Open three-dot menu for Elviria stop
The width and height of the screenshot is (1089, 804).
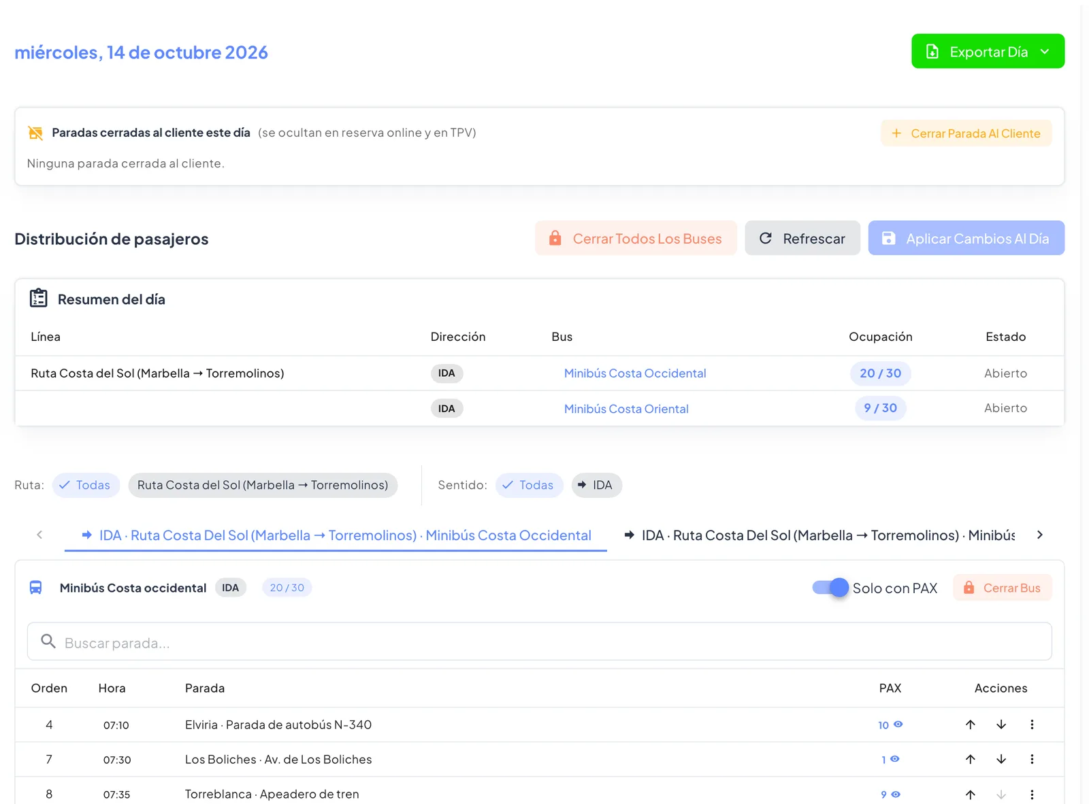(x=1032, y=724)
